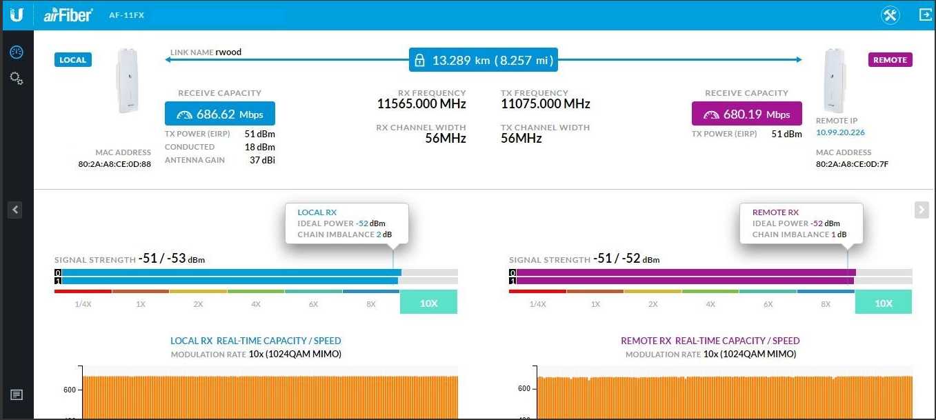
Task: Click the local RX capacity chart
Action: pos(270,397)
